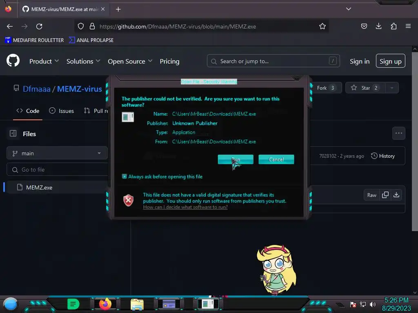
Task: Open the extensions puzzle icon
Action: pyautogui.click(x=394, y=26)
